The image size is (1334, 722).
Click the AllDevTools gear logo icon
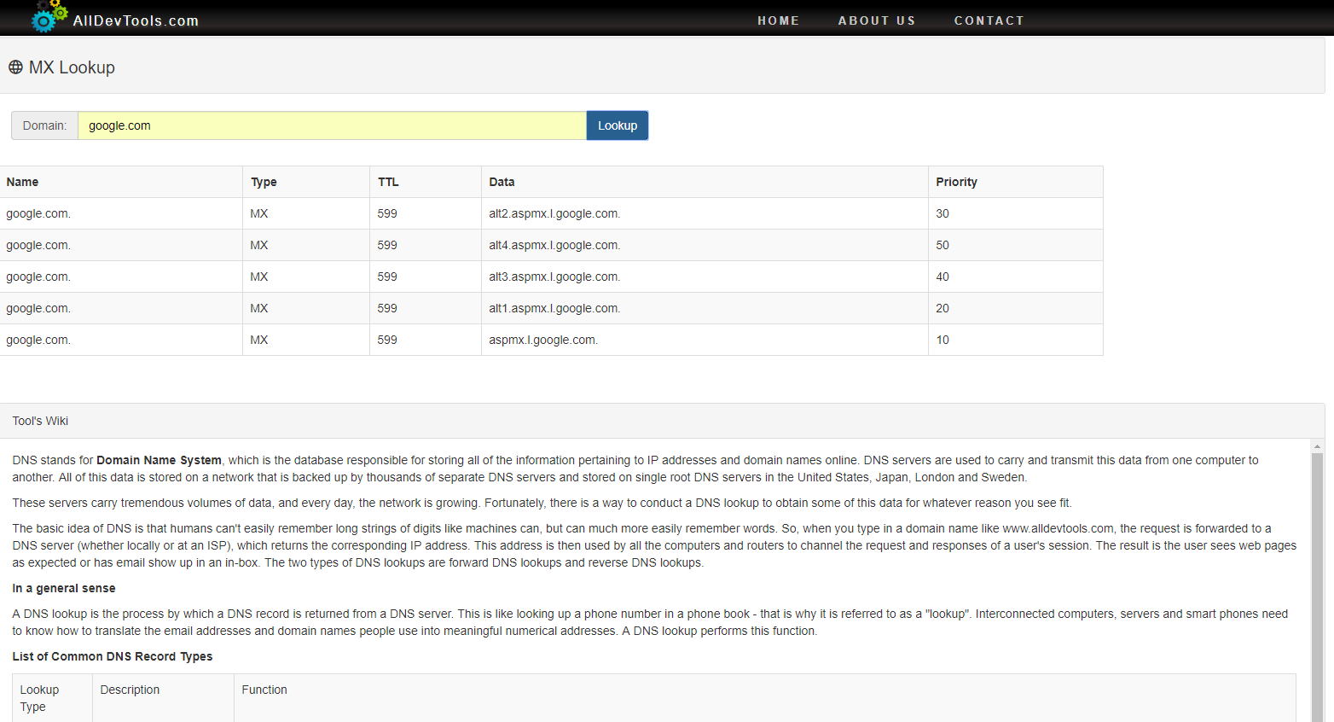point(49,16)
